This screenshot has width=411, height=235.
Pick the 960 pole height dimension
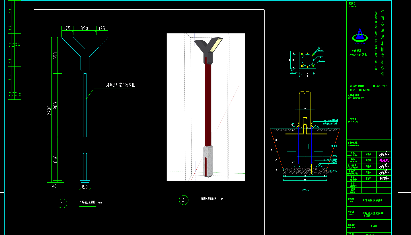(56, 106)
